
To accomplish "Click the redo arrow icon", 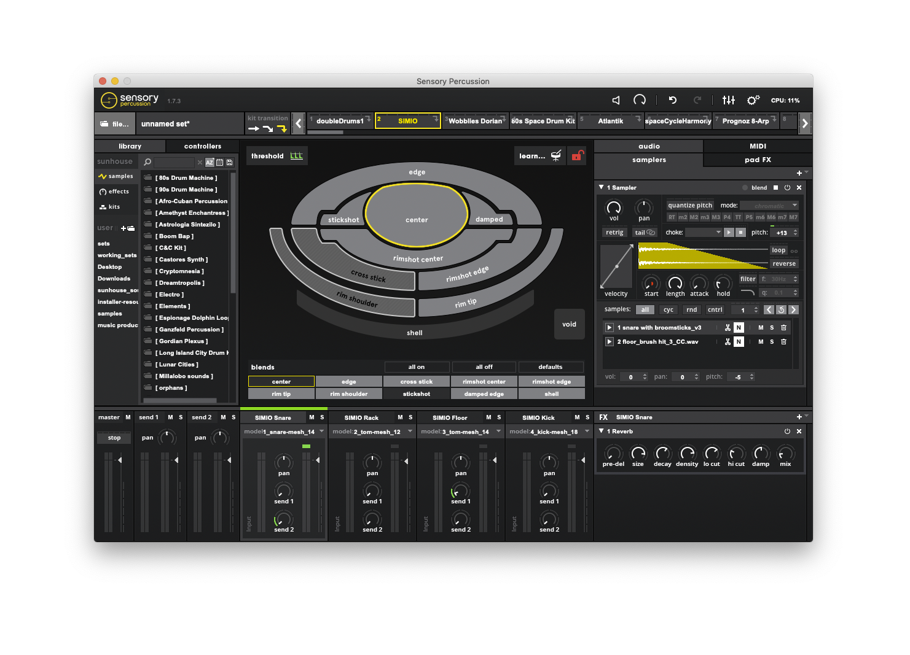I will pyautogui.click(x=697, y=100).
